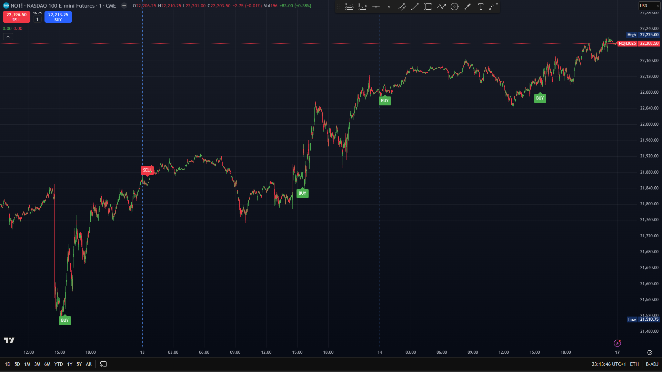Click the 16.75 spread value

click(x=37, y=13)
